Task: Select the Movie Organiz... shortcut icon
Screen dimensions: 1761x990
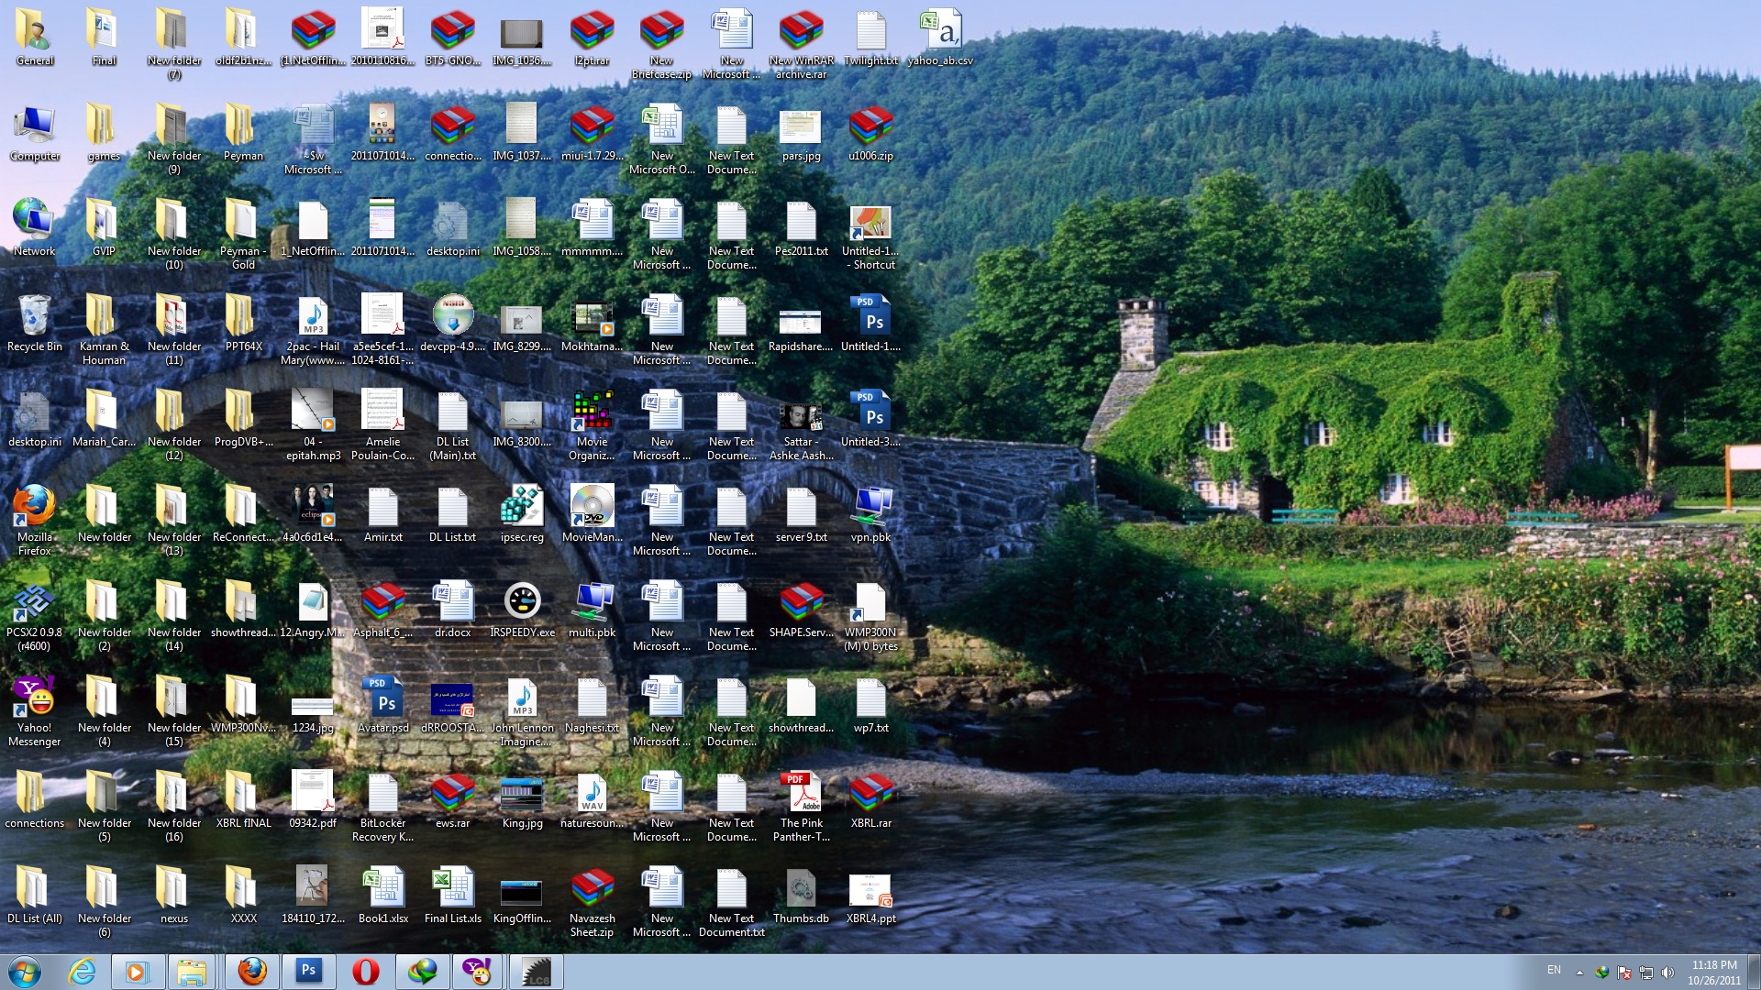Action: 593,424
